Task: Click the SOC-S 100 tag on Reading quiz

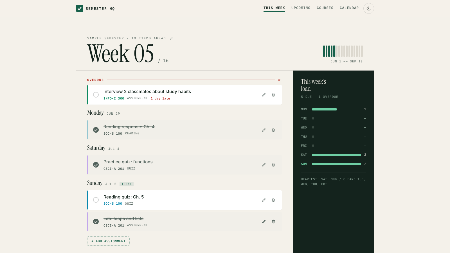Action: 113,204
